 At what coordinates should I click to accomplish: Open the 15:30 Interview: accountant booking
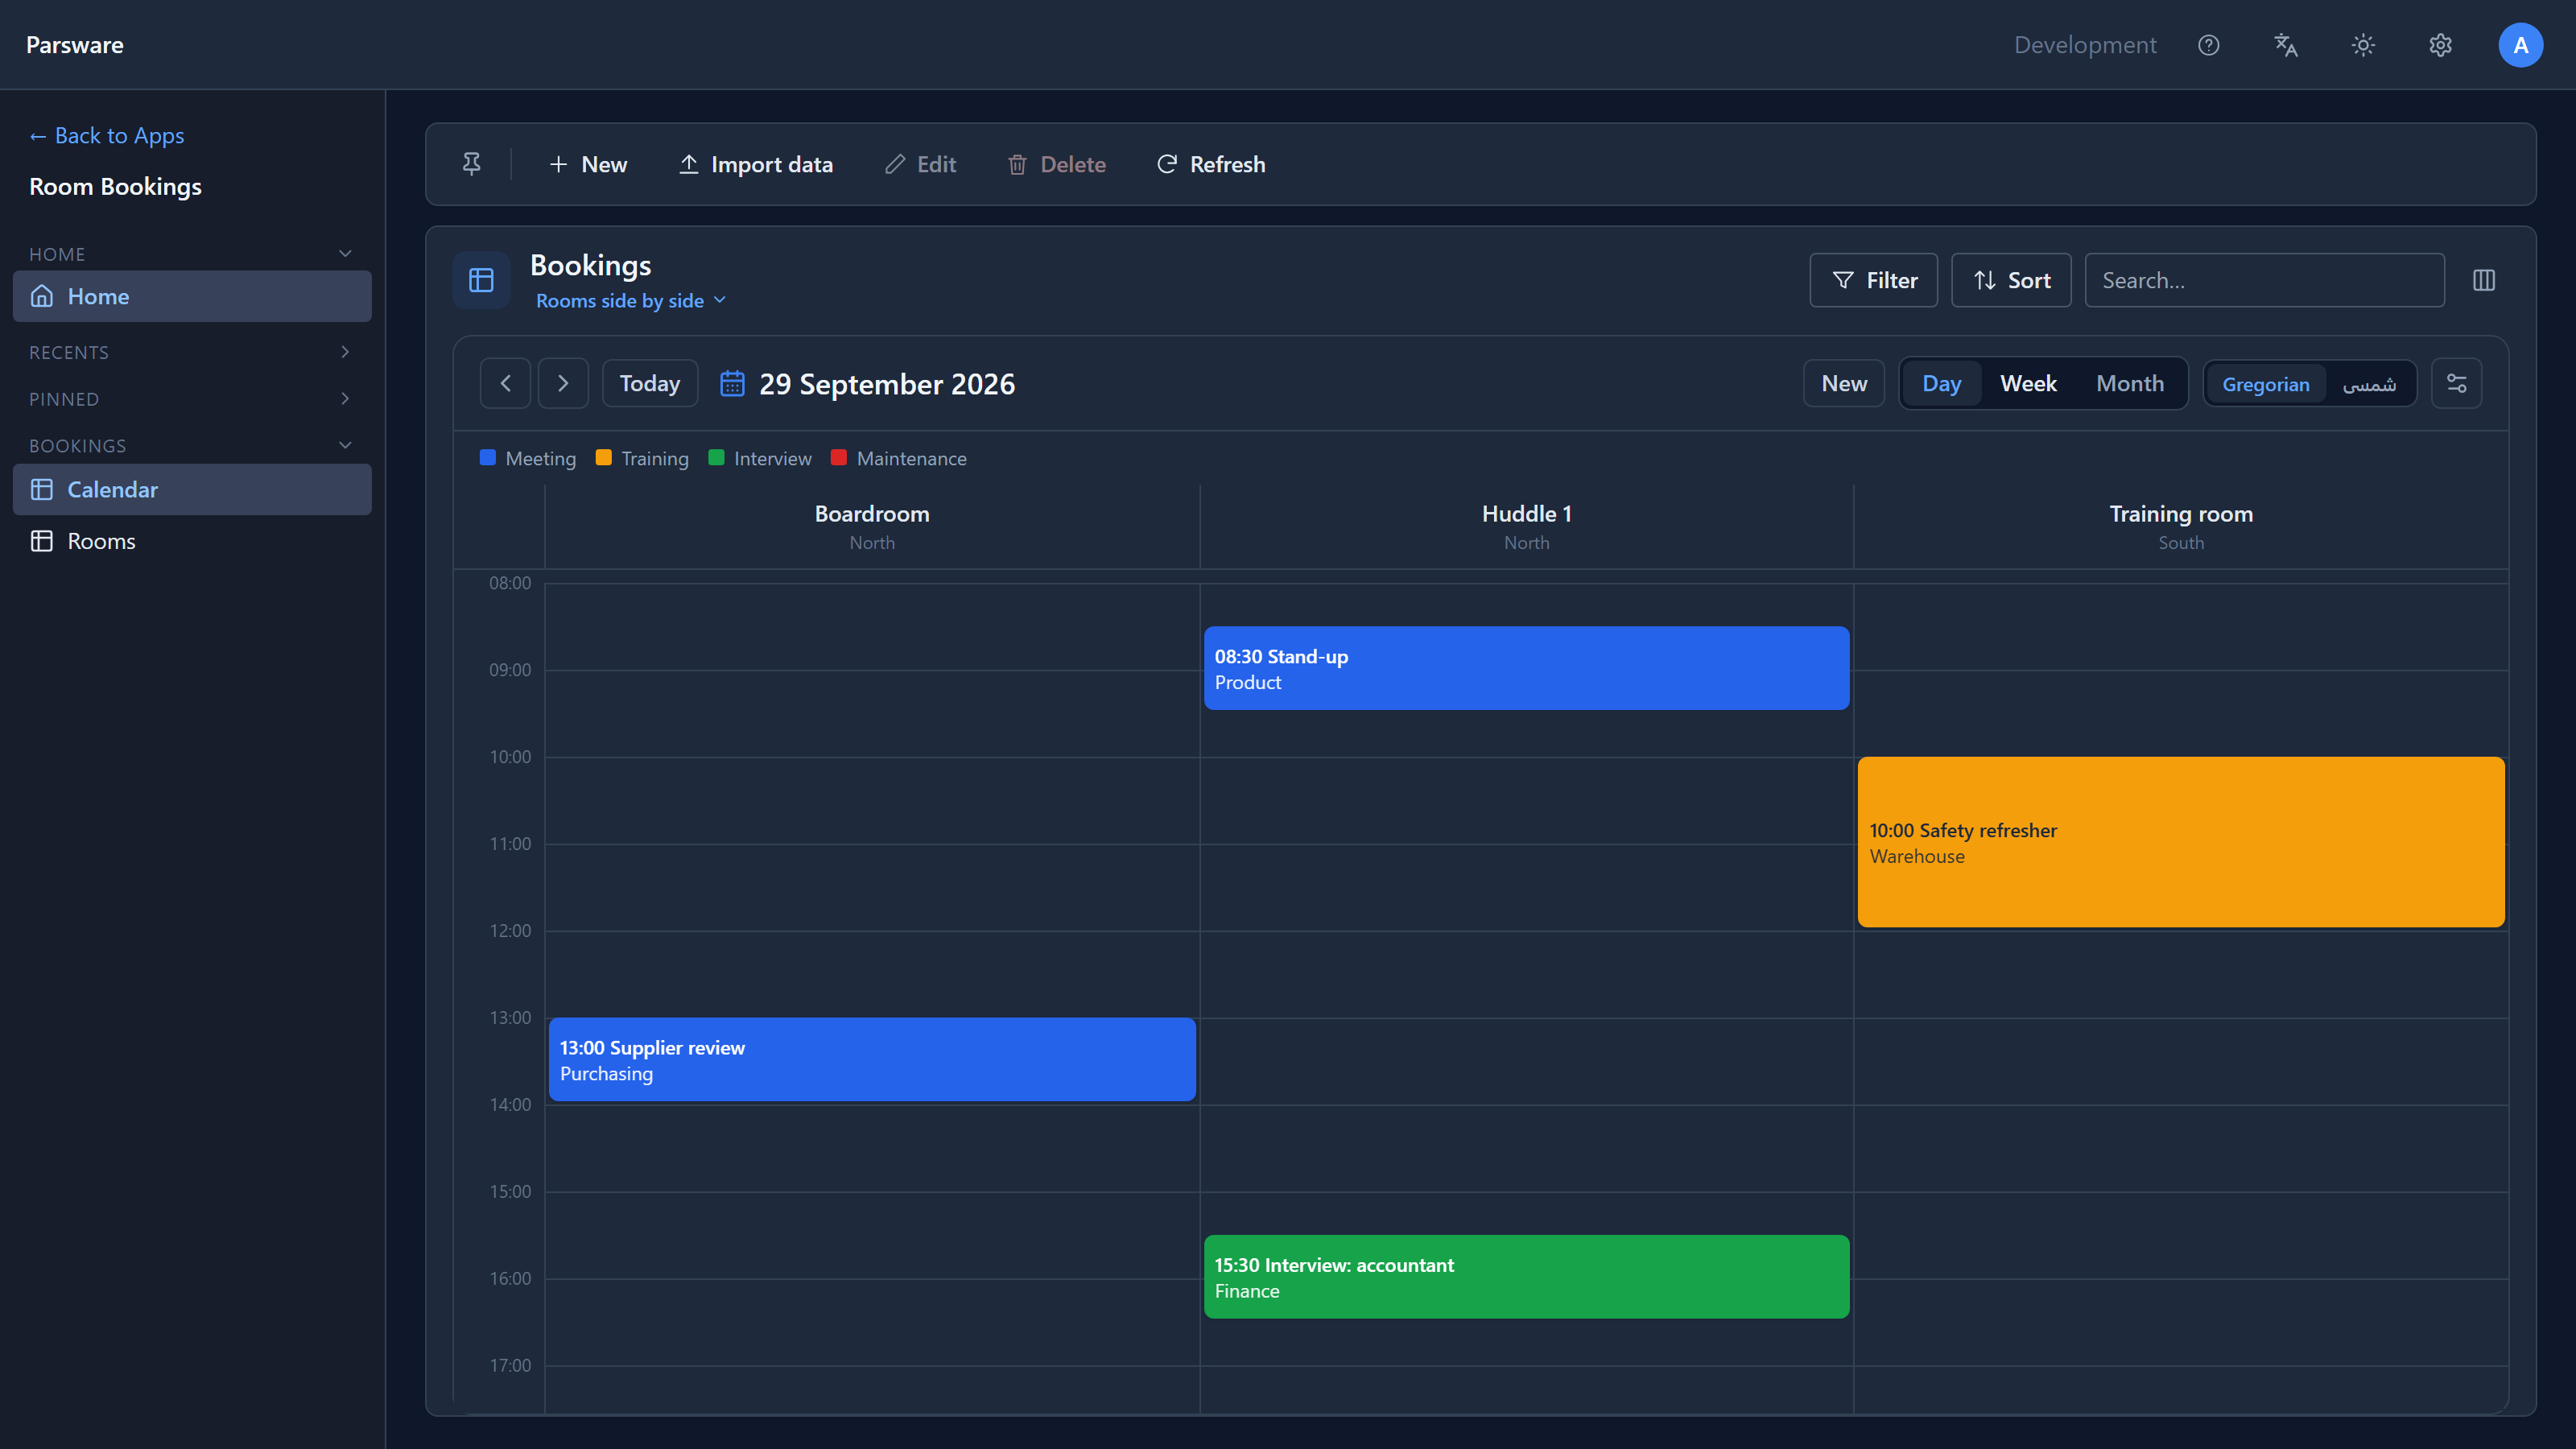1526,1277
